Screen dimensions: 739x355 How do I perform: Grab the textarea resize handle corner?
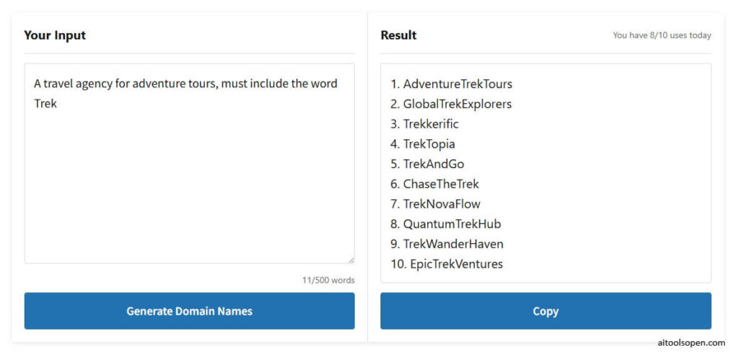click(351, 260)
